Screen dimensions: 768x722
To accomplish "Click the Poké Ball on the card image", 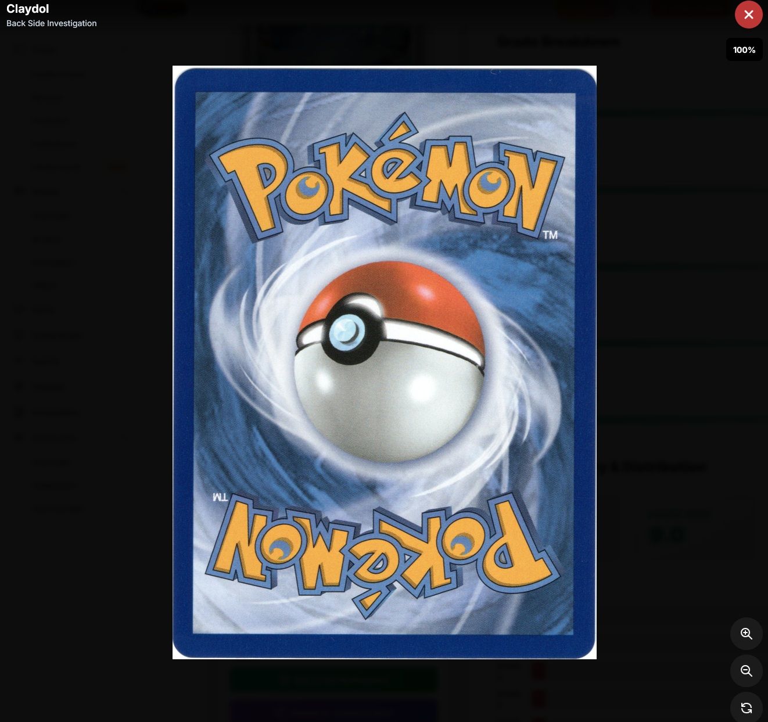I will [x=389, y=361].
